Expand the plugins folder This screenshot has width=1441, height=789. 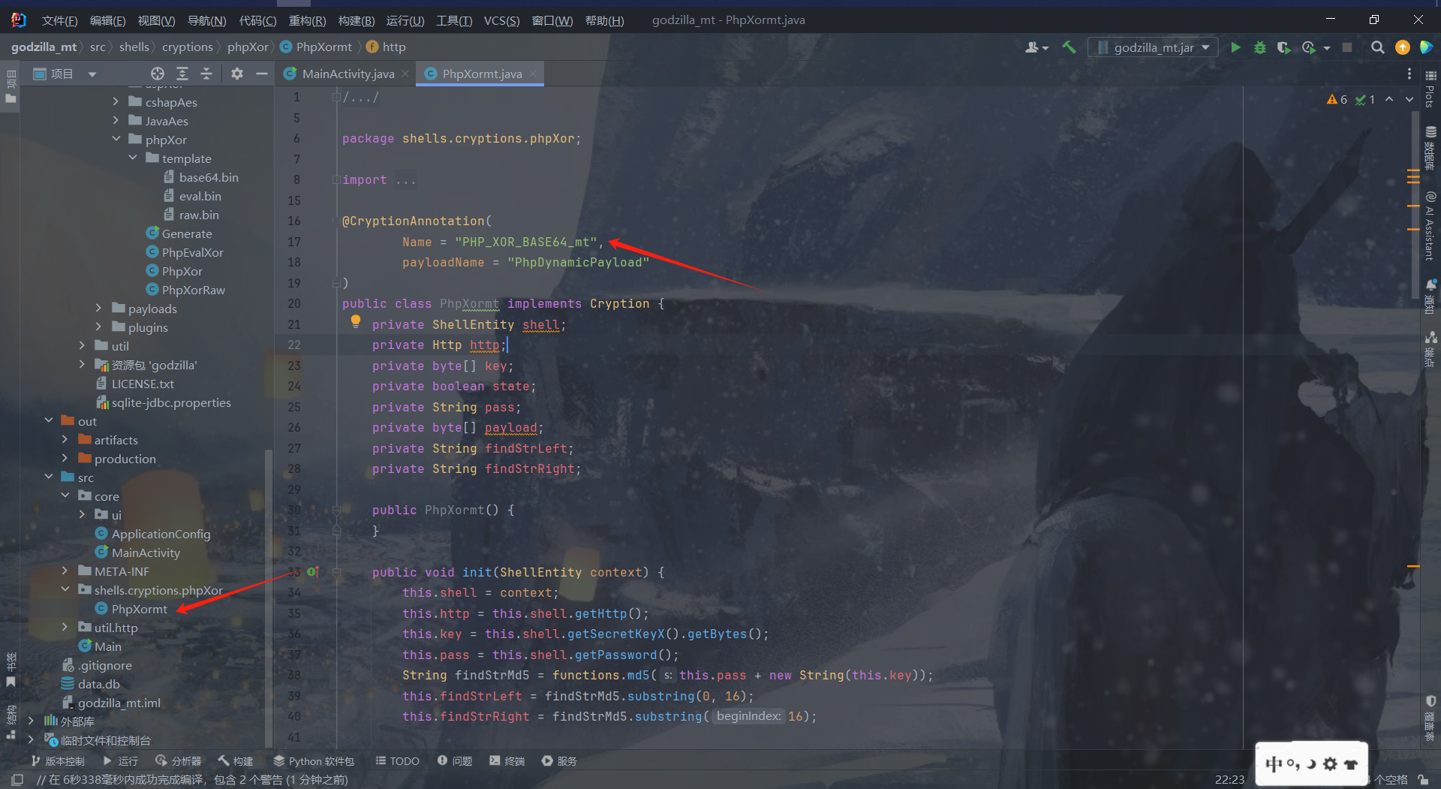98,327
